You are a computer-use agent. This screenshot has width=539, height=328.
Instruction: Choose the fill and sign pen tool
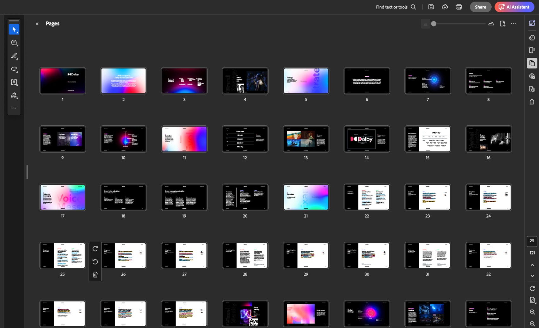[x=14, y=95]
